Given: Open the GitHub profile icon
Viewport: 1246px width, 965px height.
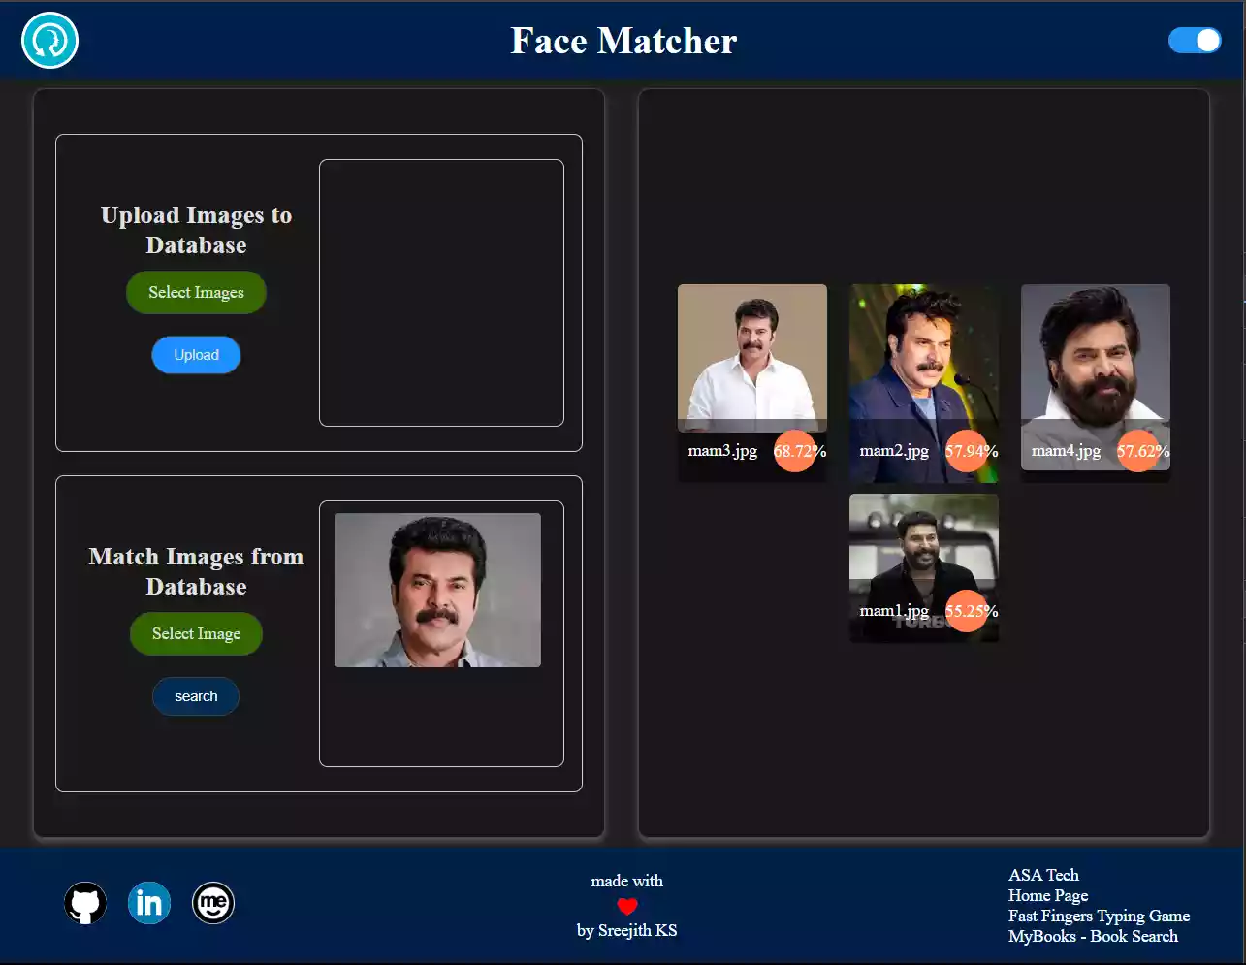Looking at the screenshot, I should point(85,903).
